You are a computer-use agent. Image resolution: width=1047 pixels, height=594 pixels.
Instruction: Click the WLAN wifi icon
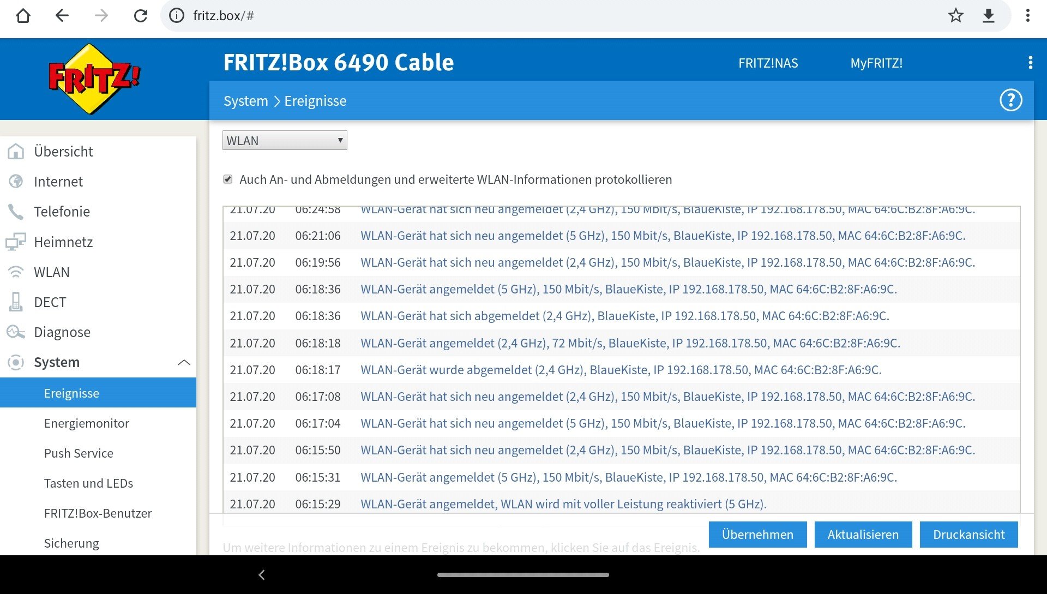[x=16, y=272]
